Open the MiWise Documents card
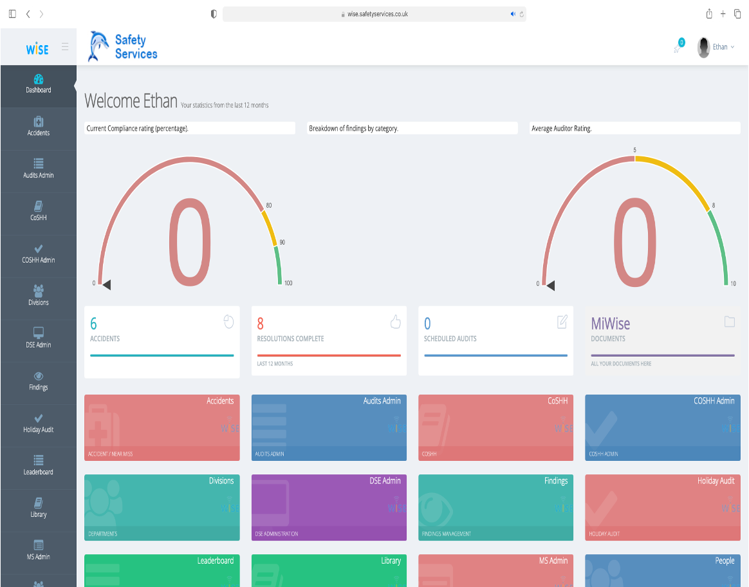 [663, 341]
